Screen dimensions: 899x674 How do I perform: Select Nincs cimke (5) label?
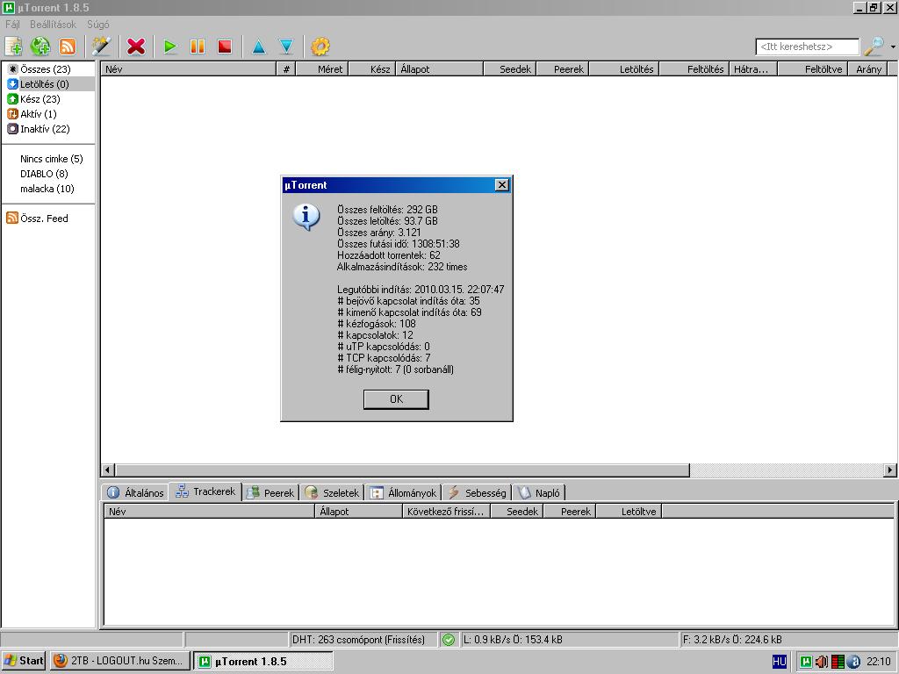tap(52, 159)
